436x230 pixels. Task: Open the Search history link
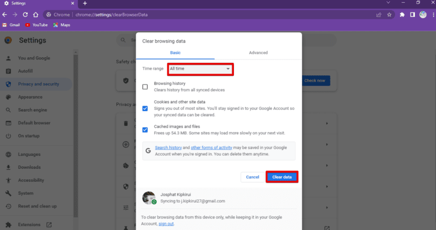(x=168, y=148)
